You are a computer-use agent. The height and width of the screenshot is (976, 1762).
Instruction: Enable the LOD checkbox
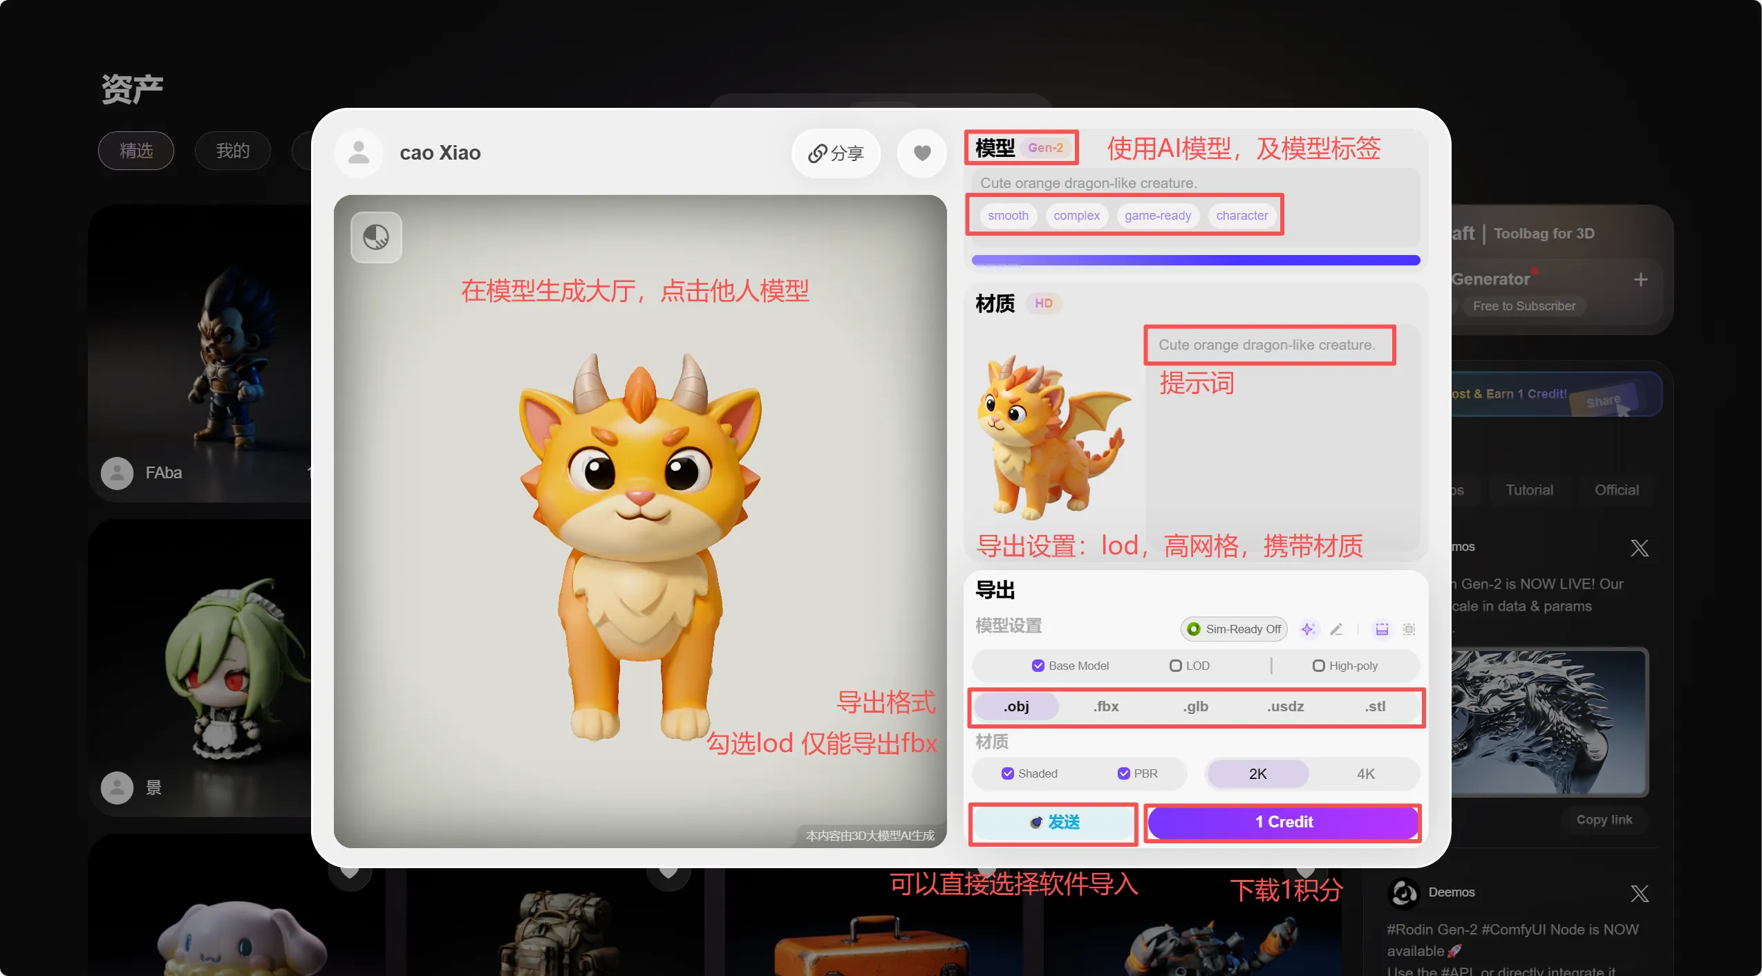coord(1175,666)
